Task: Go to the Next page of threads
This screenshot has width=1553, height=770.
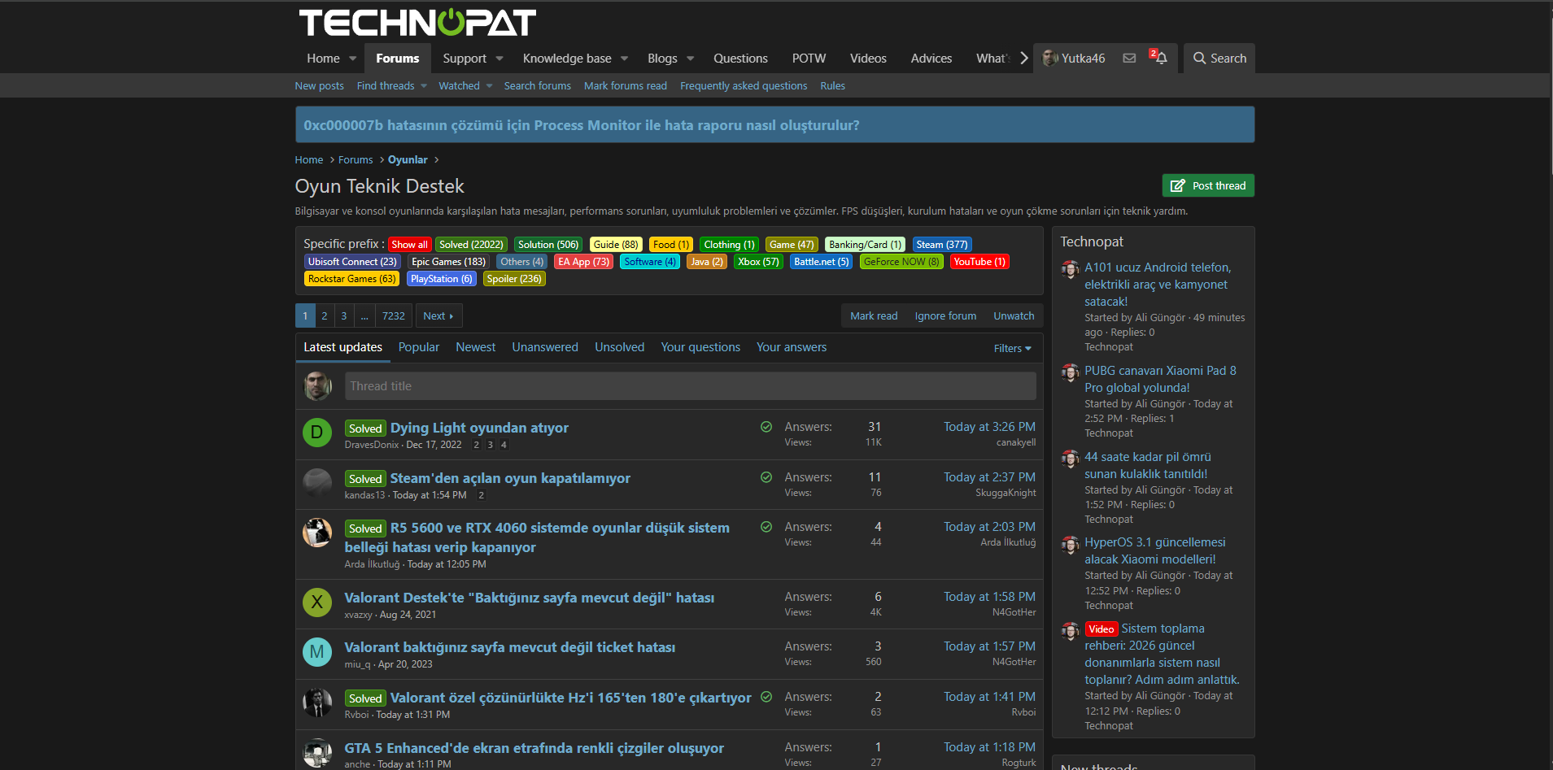Action: point(438,315)
